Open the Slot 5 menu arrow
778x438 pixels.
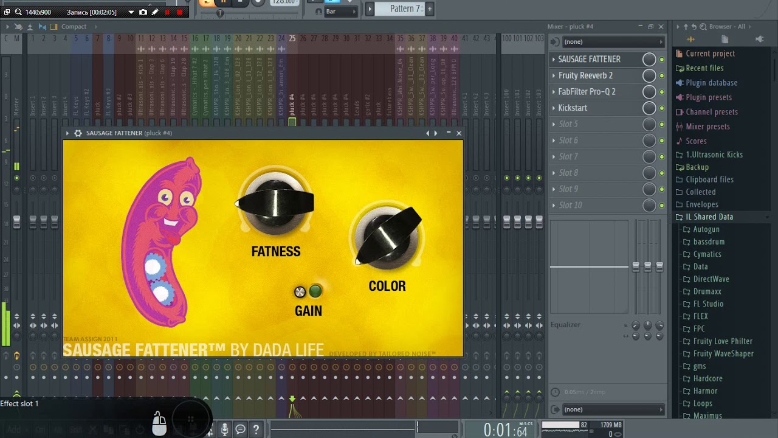pyautogui.click(x=554, y=124)
